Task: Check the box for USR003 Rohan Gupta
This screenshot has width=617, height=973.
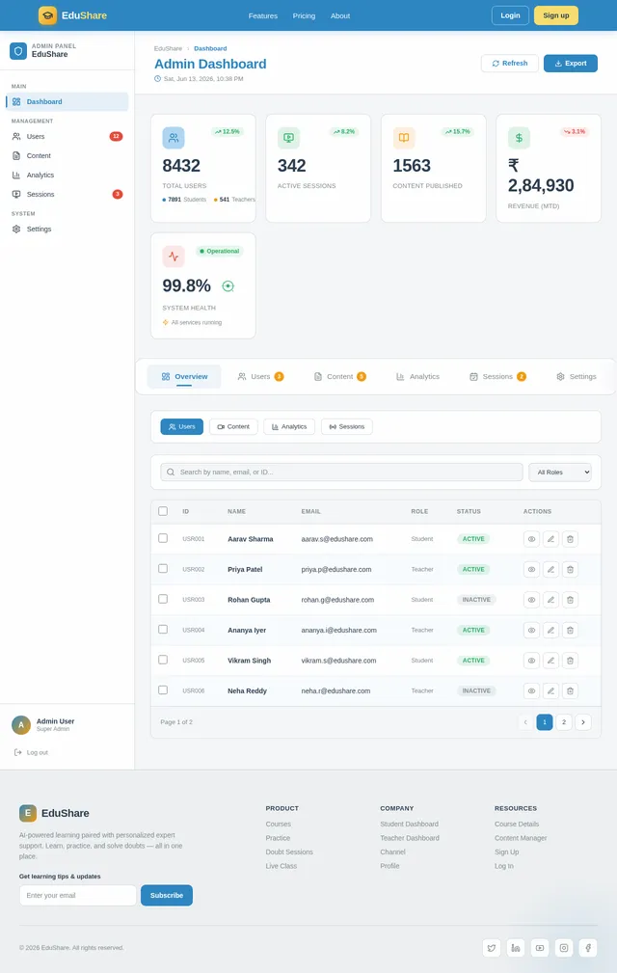Action: [x=163, y=599]
